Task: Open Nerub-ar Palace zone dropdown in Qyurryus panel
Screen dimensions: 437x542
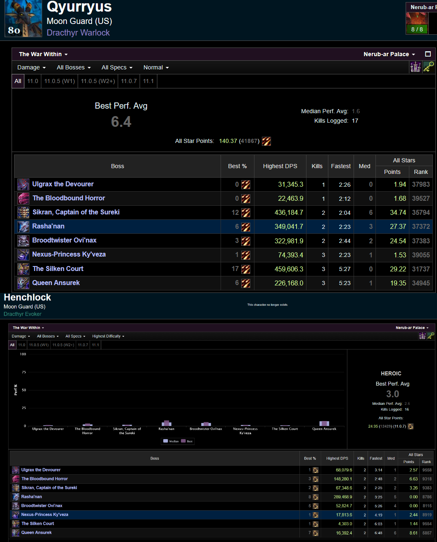Action: click(389, 54)
